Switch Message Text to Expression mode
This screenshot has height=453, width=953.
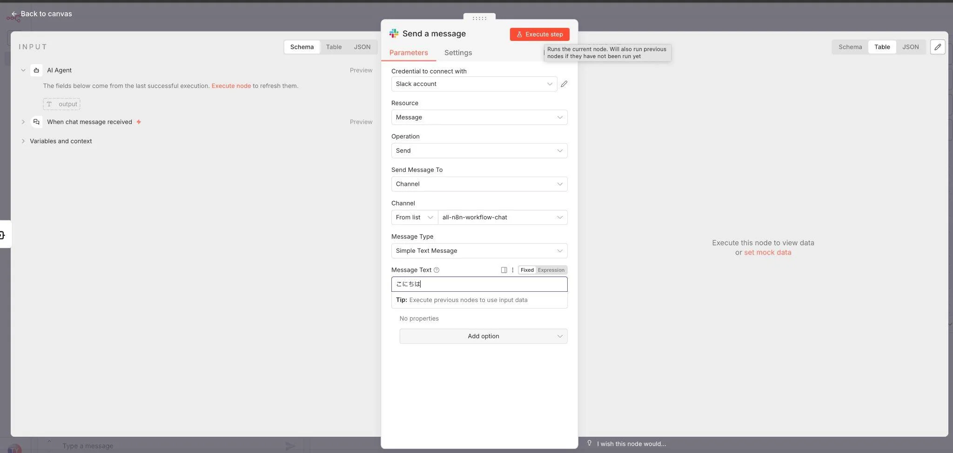tap(551, 270)
